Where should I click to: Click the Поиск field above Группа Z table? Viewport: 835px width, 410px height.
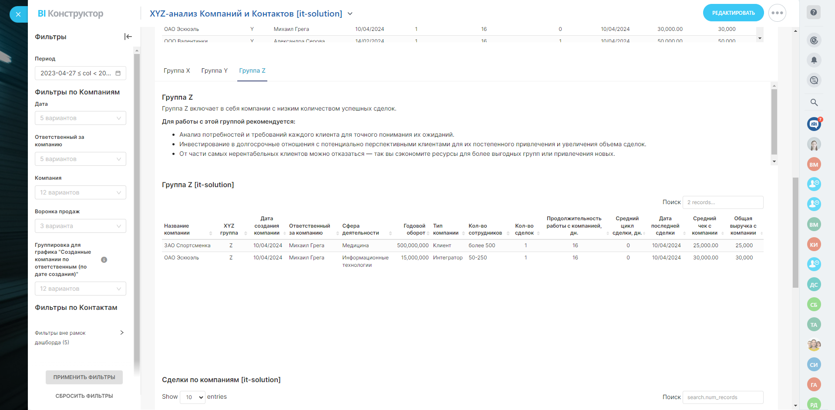[x=723, y=202]
